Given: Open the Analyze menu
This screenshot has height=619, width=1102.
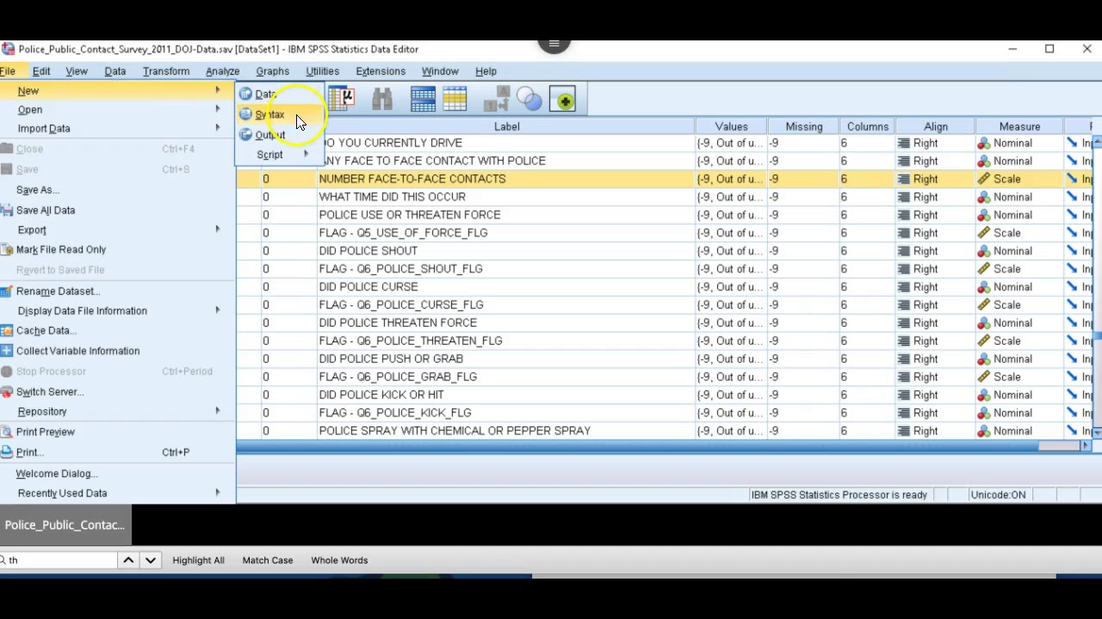Looking at the screenshot, I should (x=222, y=71).
